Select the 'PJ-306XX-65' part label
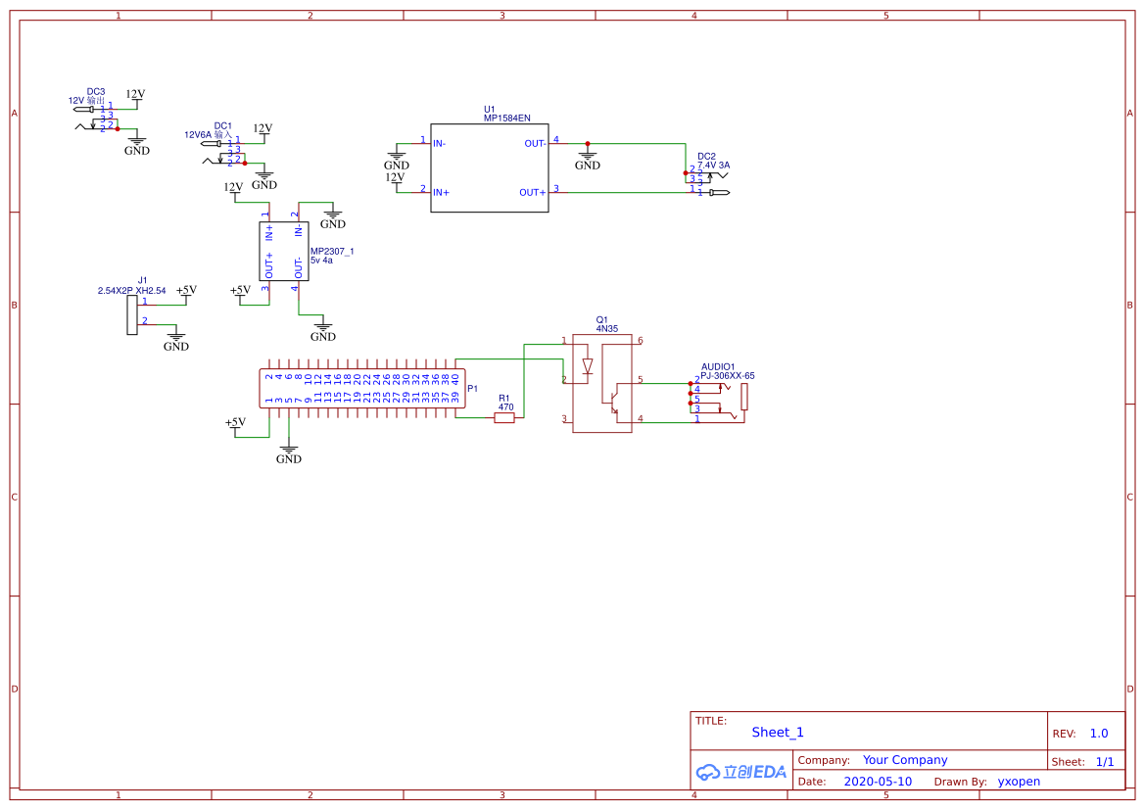Image resolution: width=1145 pixels, height=810 pixels. click(728, 376)
